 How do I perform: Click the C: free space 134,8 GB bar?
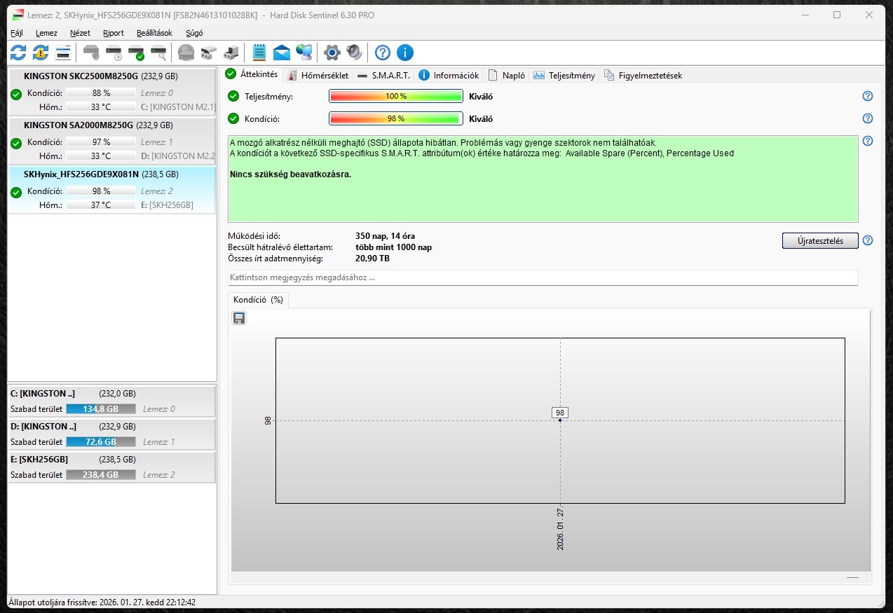[101, 409]
